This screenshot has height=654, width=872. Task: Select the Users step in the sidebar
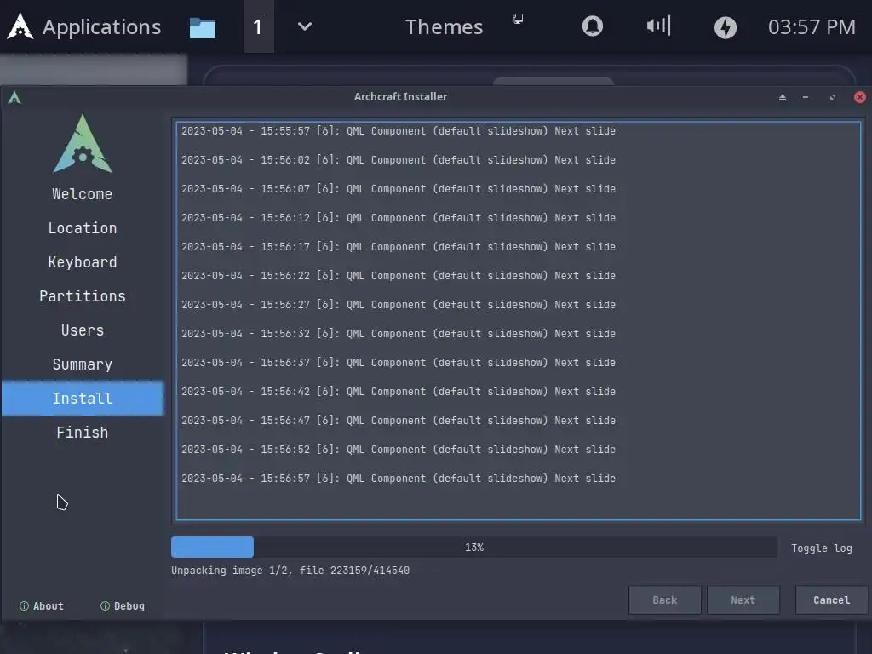(83, 330)
